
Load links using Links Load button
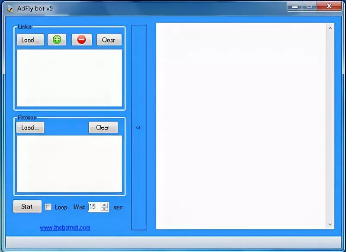[30, 40]
